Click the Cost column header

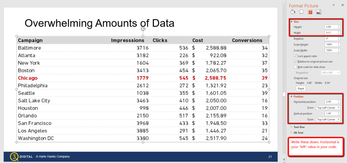tap(198, 40)
